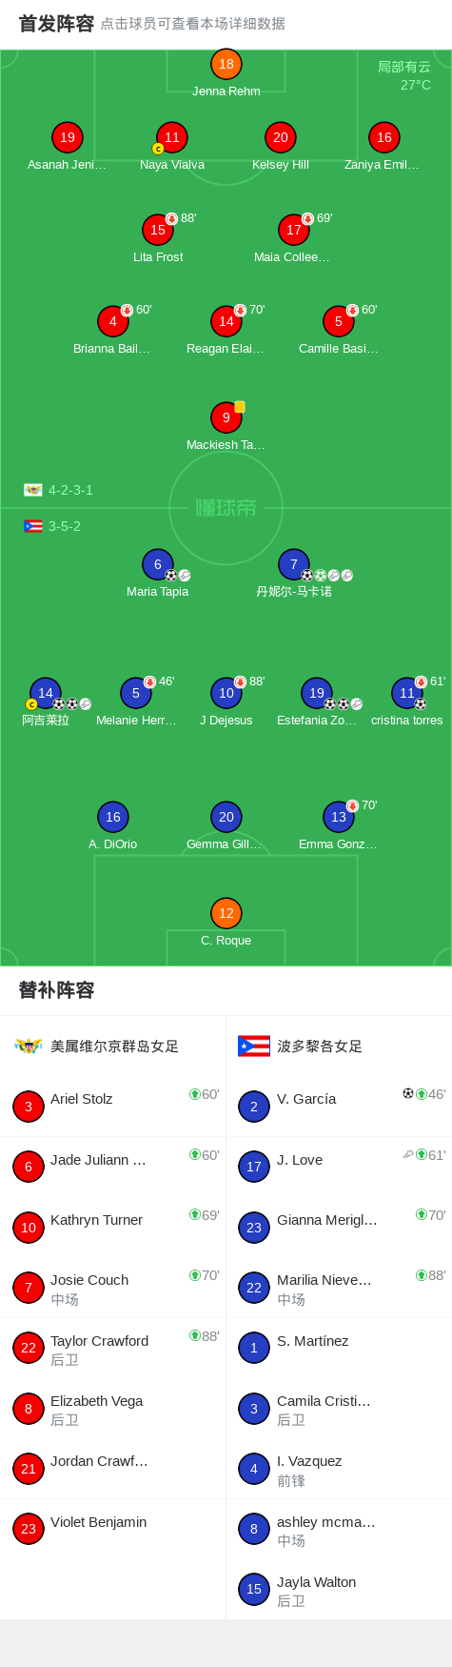Tap the 3-5-2 Puerto Rico formation label
This screenshot has width=452, height=1667.
(x=52, y=526)
